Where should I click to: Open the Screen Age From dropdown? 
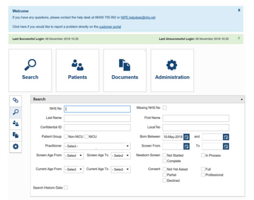[x=73, y=156]
